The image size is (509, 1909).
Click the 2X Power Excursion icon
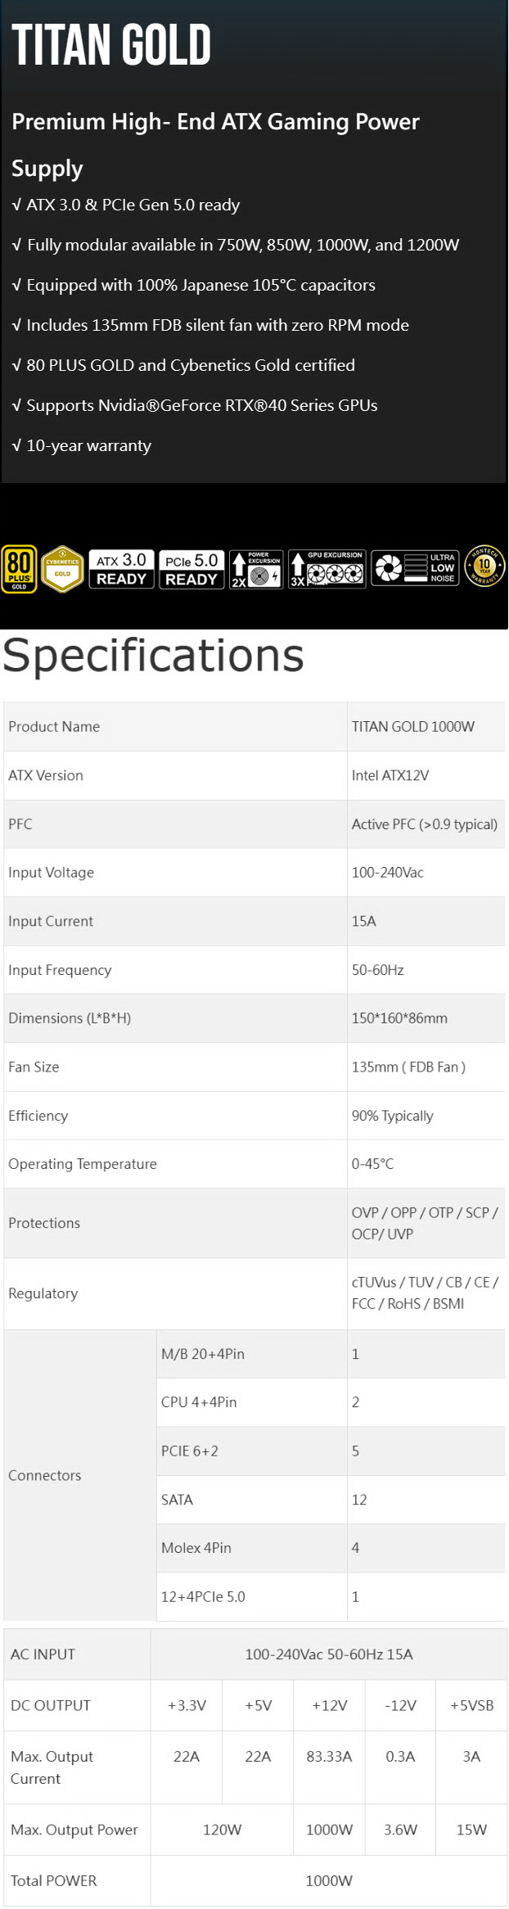coord(256,569)
